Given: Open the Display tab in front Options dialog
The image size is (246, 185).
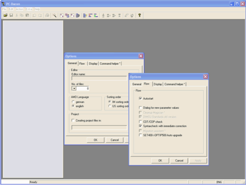Looking at the screenshot, I should pos(158,84).
